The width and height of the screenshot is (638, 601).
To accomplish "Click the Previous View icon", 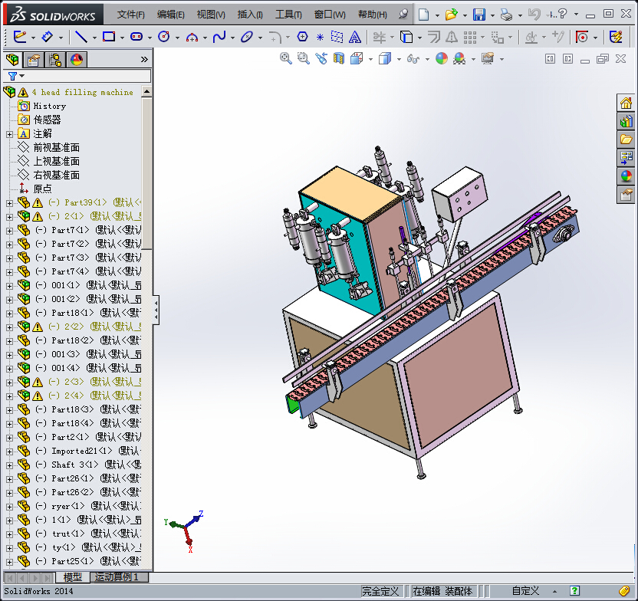I will 321,58.
